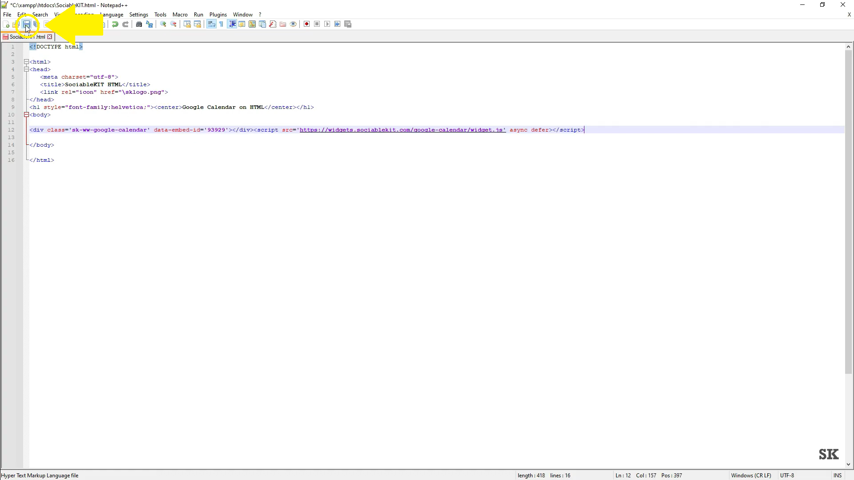Toggle INS insert mode in status bar
The image size is (854, 480).
click(x=838, y=476)
